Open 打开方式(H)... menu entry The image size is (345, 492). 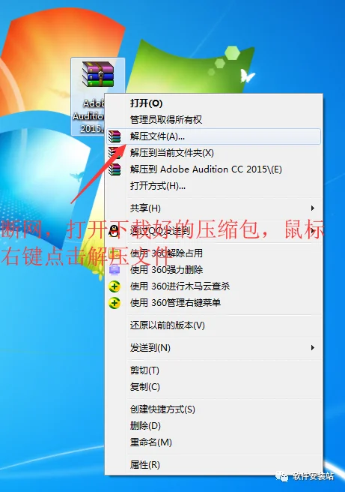[x=214, y=186]
